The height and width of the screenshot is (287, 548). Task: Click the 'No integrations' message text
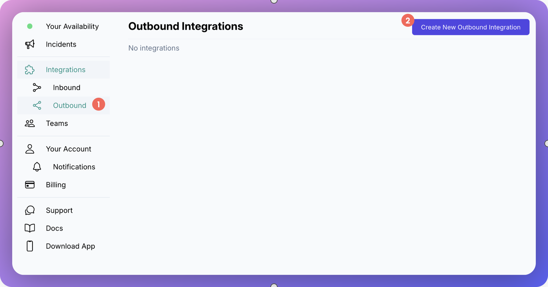click(x=154, y=48)
